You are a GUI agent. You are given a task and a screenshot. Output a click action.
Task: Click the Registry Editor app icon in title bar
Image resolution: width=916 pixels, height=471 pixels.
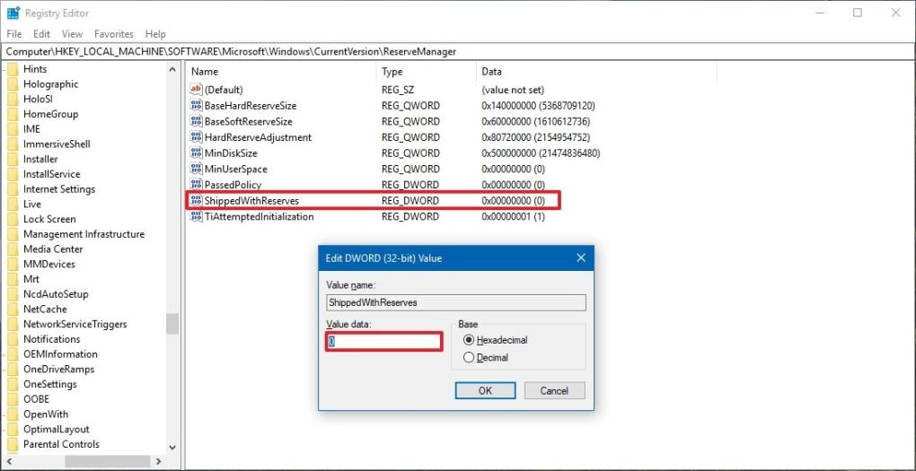coord(13,13)
